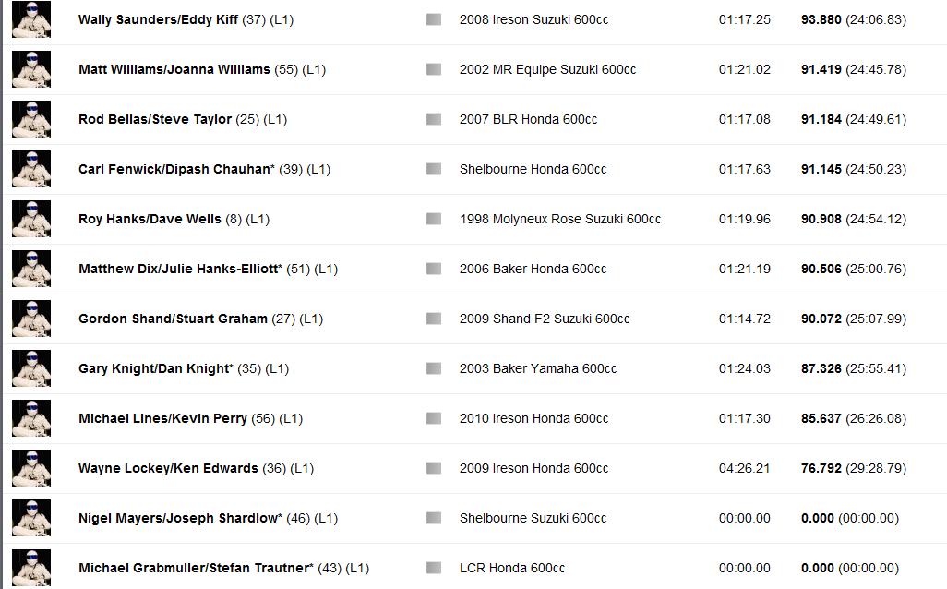Select Carl Fenwick/Dipash Chauhan name link

(176, 169)
